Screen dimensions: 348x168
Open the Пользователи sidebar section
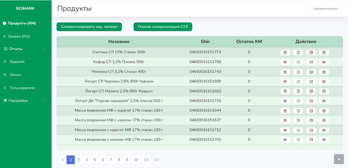click(19, 88)
